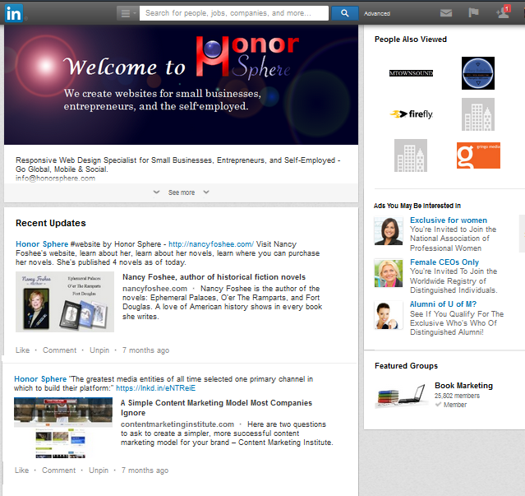Open the messages envelope icon
The height and width of the screenshot is (496, 525).
point(445,13)
